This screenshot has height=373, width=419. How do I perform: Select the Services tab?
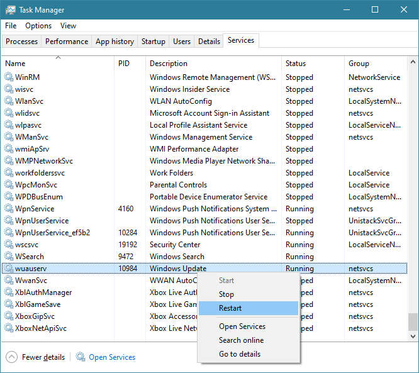point(241,40)
